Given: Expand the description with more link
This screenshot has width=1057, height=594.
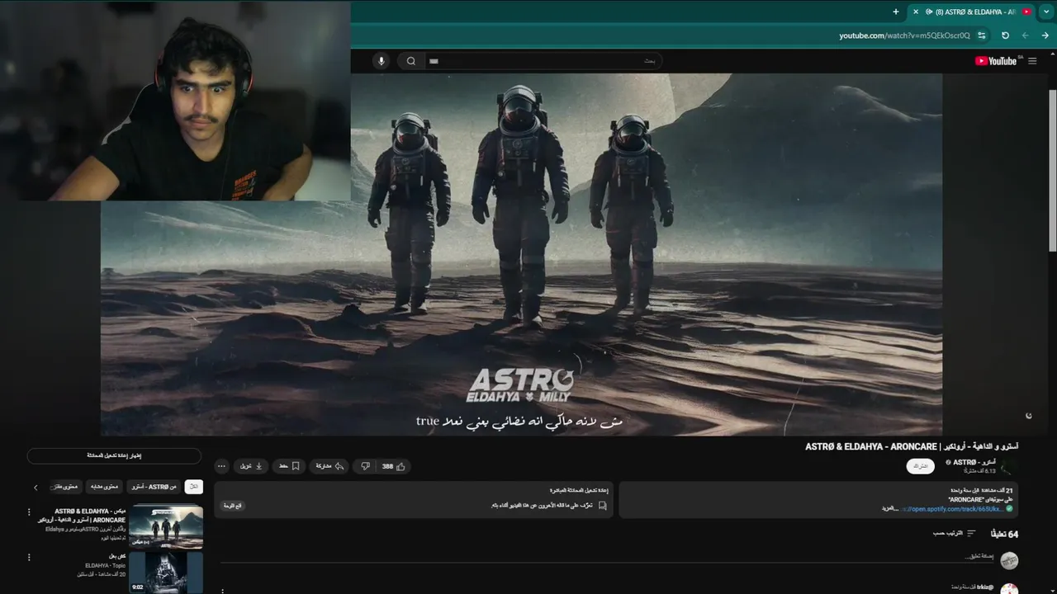Looking at the screenshot, I should 889,509.
